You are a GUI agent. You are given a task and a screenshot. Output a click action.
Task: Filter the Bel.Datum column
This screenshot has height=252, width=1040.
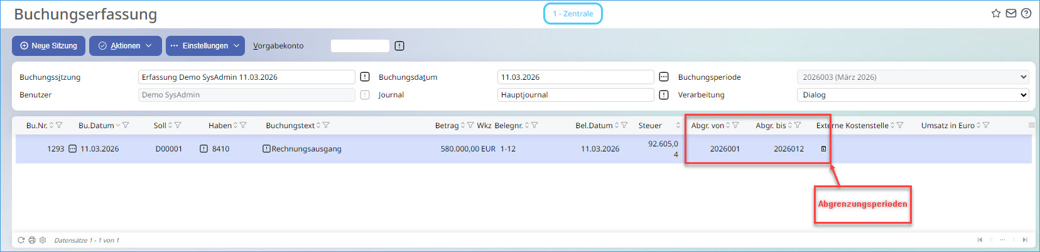click(624, 125)
